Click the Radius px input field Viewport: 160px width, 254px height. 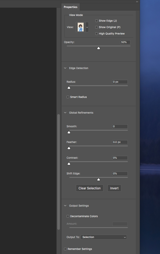[x=120, y=82]
